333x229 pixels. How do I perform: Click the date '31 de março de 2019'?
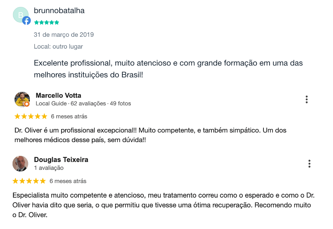(64, 35)
